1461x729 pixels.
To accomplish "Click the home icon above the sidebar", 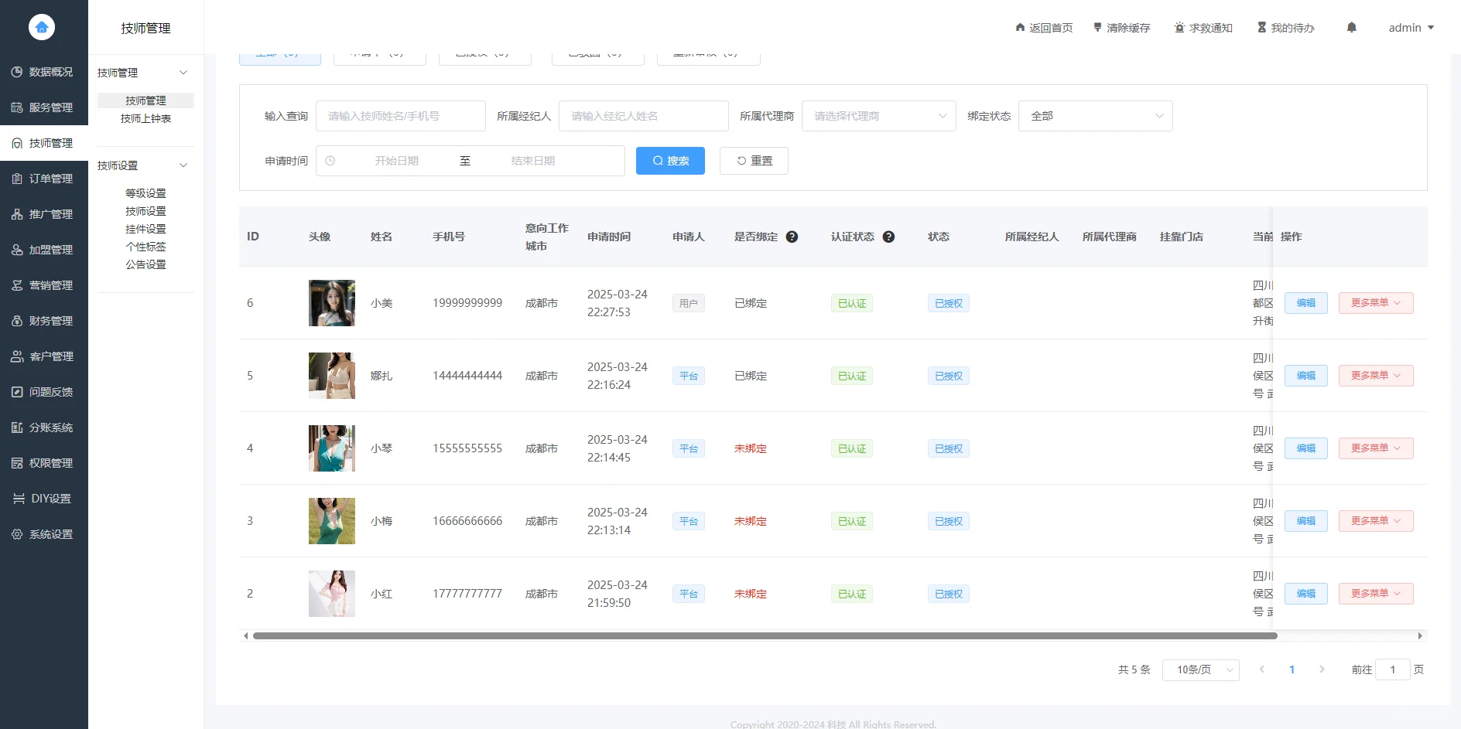I will 43,26.
